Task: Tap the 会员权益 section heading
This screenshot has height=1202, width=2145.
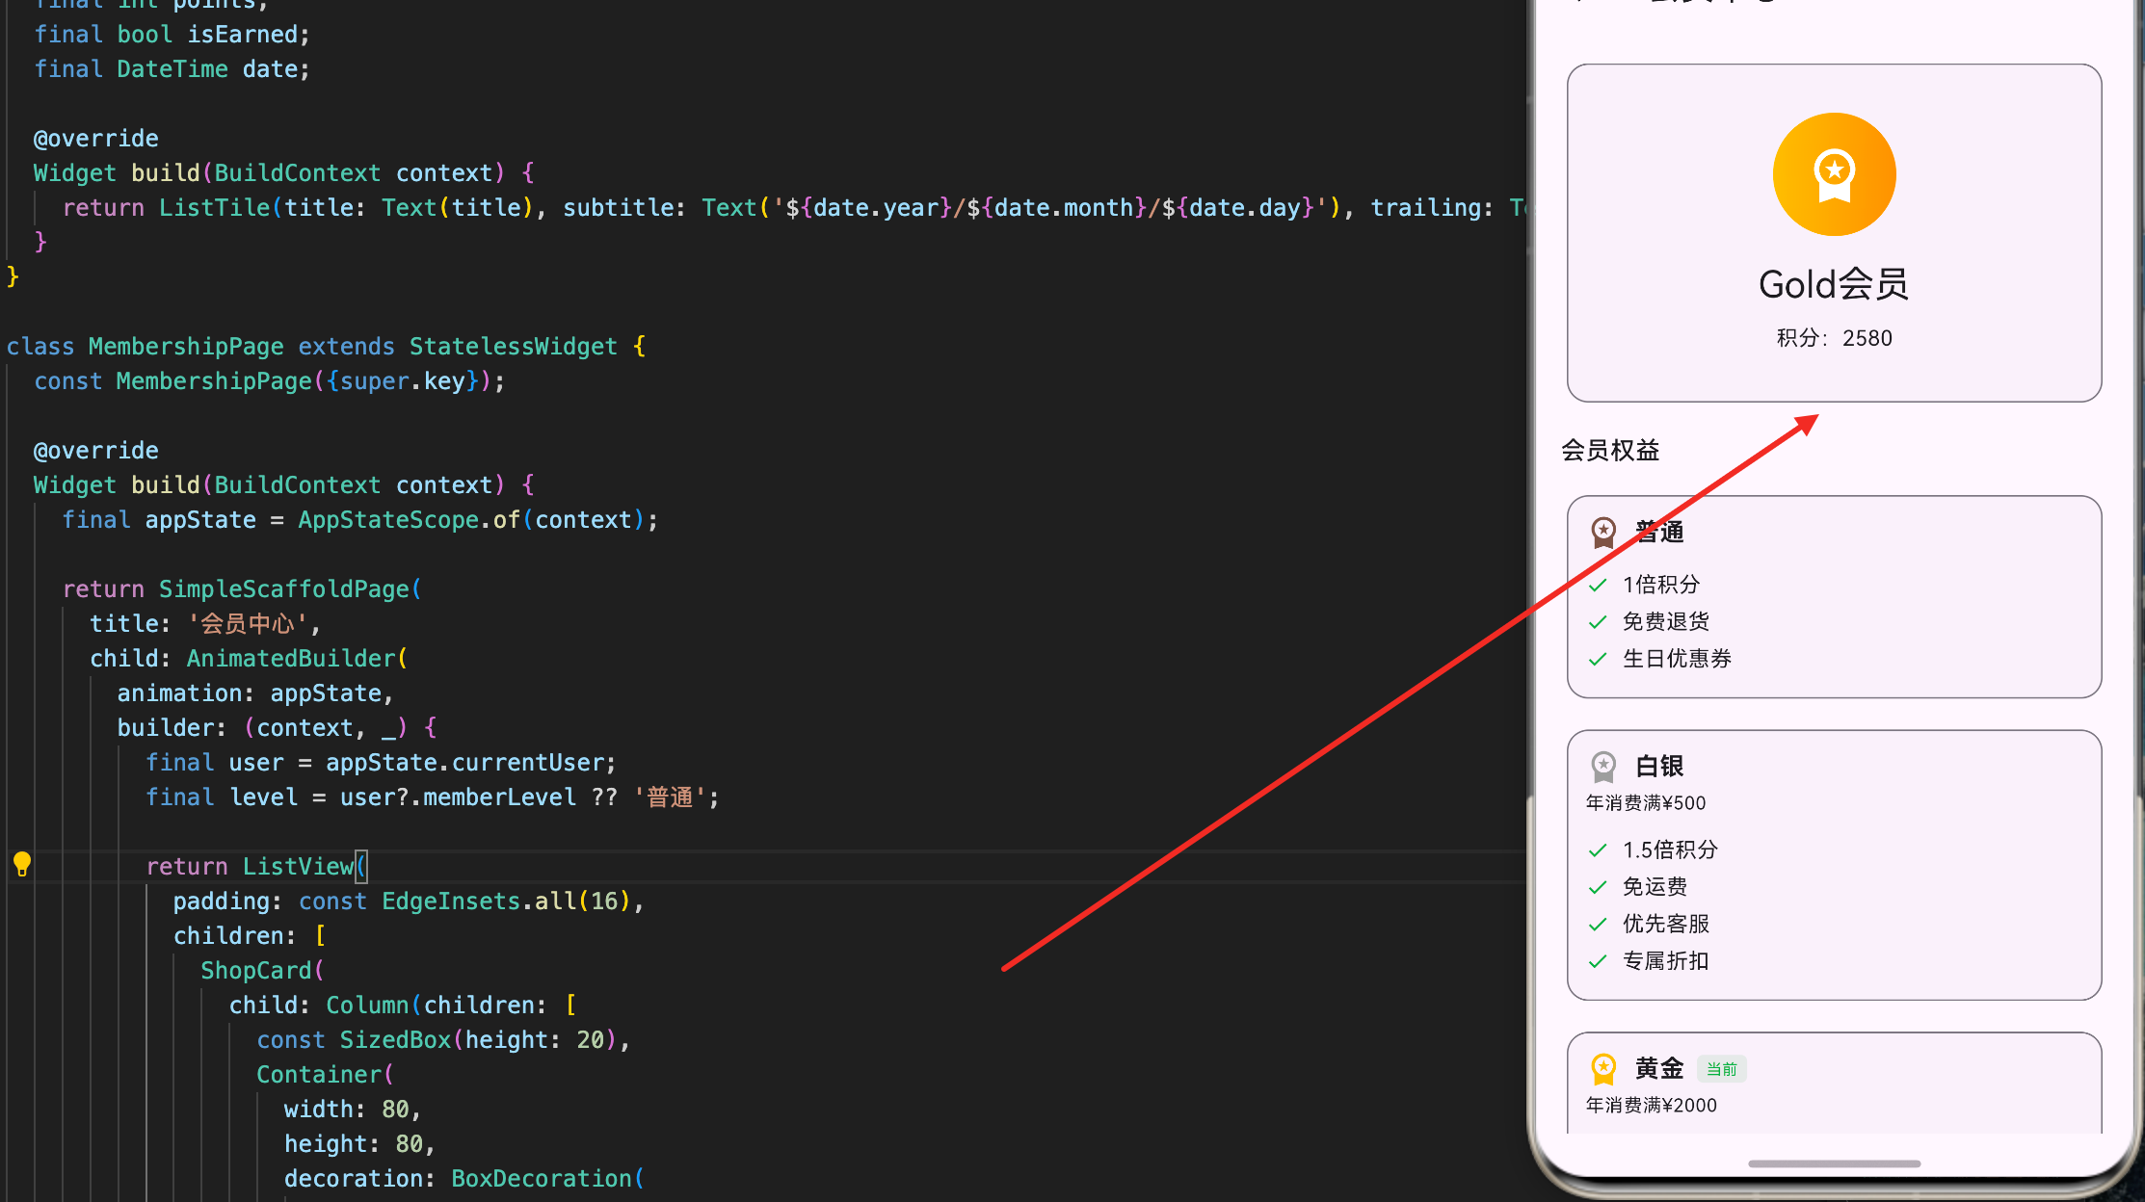Action: point(1610,451)
